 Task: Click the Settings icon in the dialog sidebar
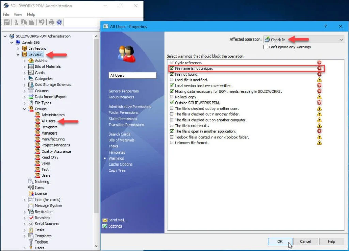pyautogui.click(x=105, y=226)
